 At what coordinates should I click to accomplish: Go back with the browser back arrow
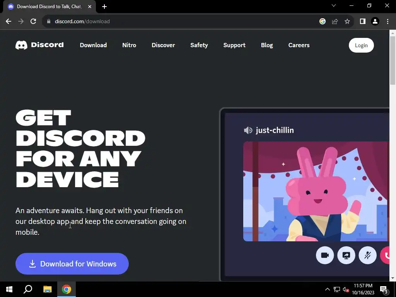click(9, 22)
